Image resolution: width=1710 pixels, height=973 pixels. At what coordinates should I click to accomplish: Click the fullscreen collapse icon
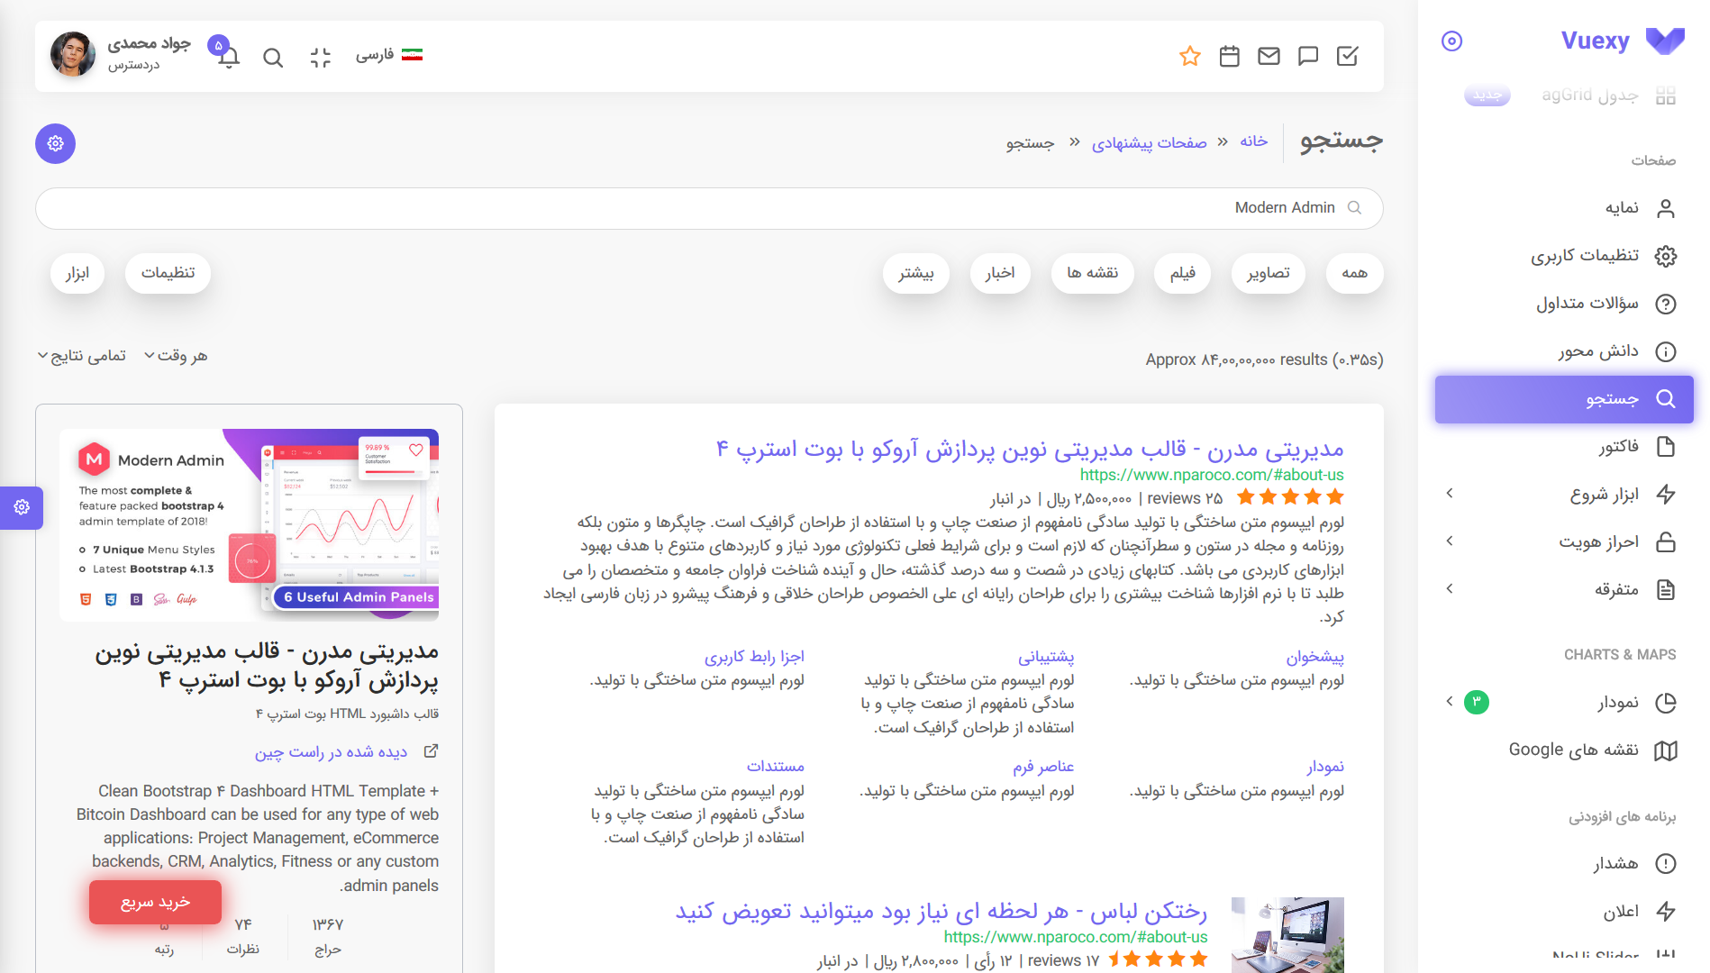(x=320, y=58)
